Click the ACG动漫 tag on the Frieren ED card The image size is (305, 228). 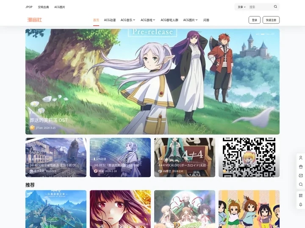click(101, 159)
